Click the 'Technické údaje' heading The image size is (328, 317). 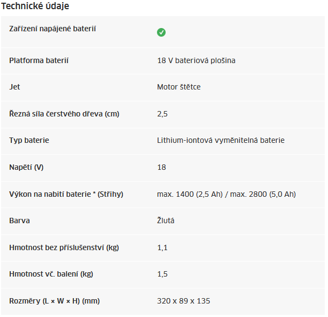pos(35,6)
